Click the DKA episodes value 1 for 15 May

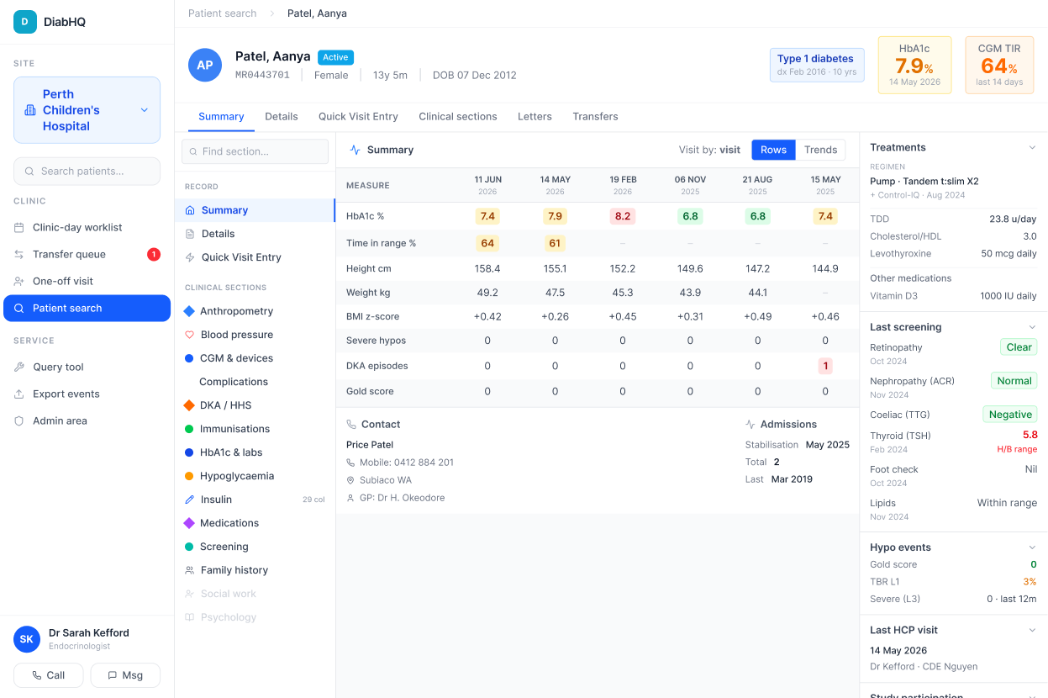point(825,366)
